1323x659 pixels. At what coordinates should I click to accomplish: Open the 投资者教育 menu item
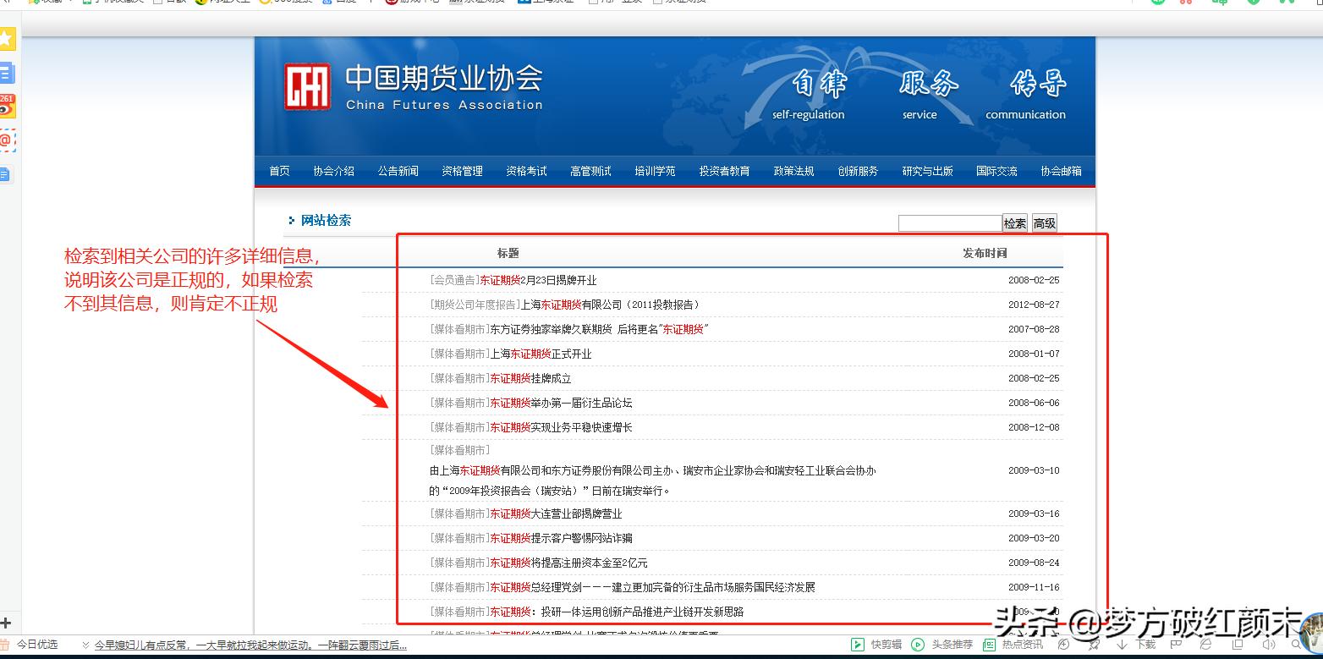[724, 170]
